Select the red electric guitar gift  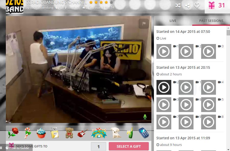(83, 133)
